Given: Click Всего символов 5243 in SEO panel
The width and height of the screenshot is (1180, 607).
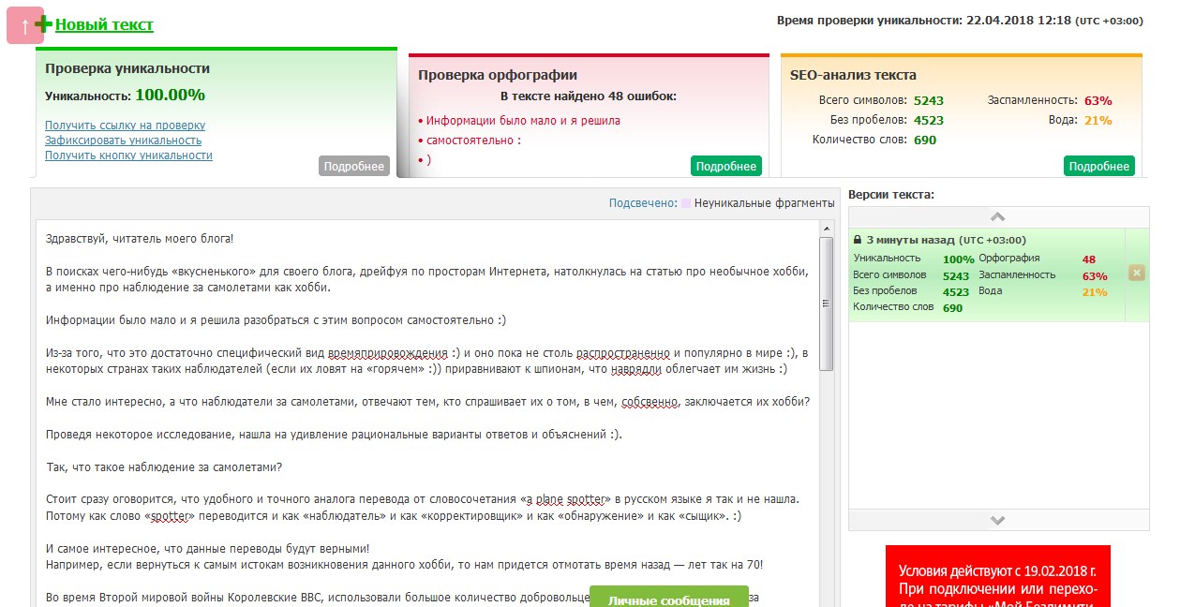Looking at the screenshot, I should coord(929,101).
